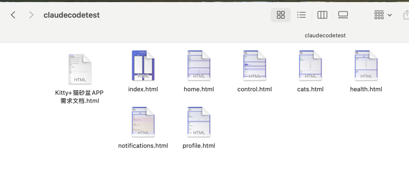Viewport: 409px width, 175px height.
Task: Go forward with the right arrow
Action: click(x=31, y=15)
